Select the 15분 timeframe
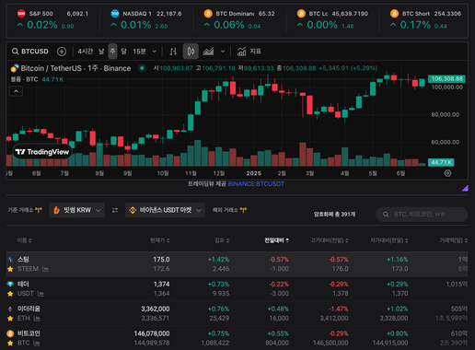475x350 pixels. point(139,52)
